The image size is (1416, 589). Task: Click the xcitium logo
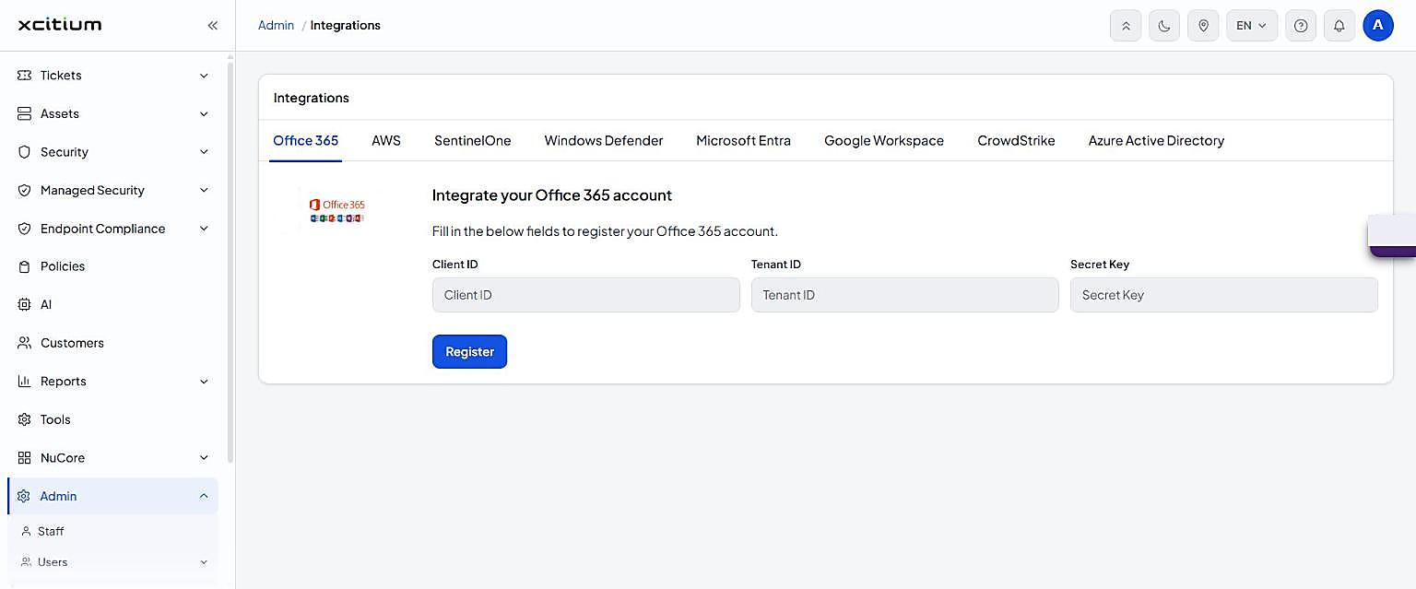pos(60,25)
